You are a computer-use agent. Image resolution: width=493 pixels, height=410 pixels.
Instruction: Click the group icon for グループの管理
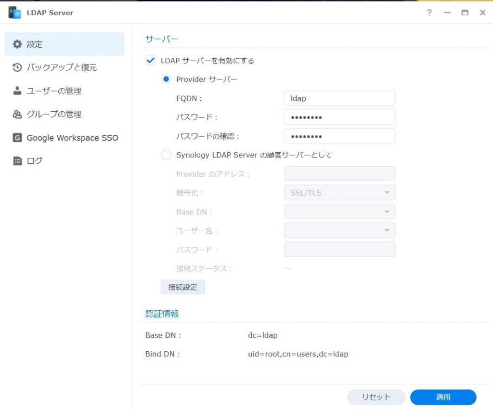[17, 114]
